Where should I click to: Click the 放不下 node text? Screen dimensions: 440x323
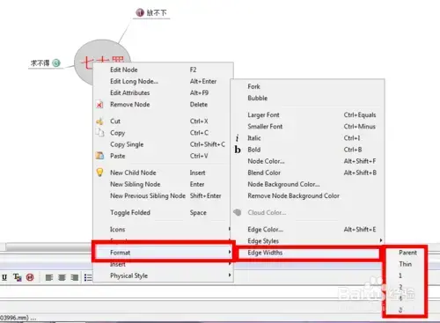(x=157, y=12)
